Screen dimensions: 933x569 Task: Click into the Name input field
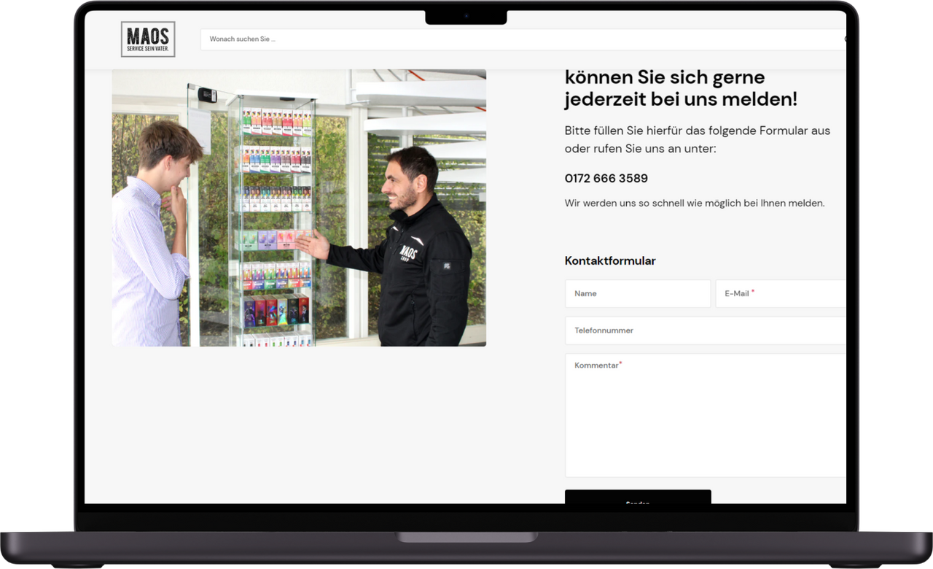pos(637,293)
